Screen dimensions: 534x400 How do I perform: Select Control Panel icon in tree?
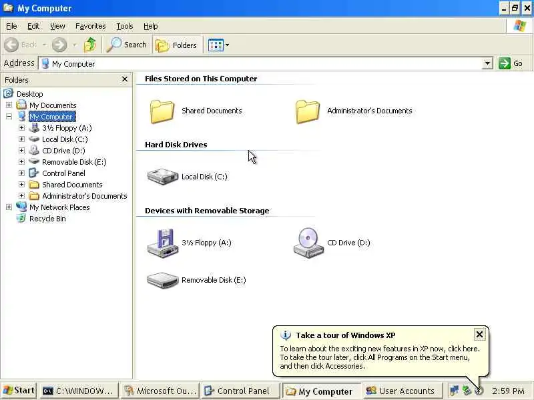pyautogui.click(x=34, y=173)
